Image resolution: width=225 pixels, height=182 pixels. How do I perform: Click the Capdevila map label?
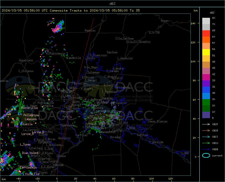74,58
